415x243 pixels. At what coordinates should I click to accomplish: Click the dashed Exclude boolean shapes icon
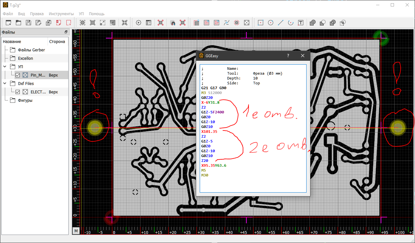(343, 23)
